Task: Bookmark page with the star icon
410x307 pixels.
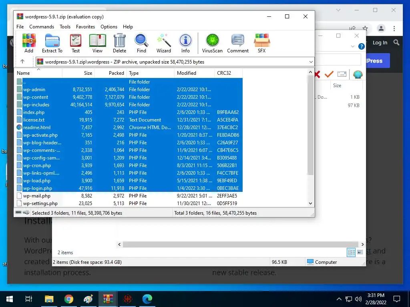Action: [365, 28]
